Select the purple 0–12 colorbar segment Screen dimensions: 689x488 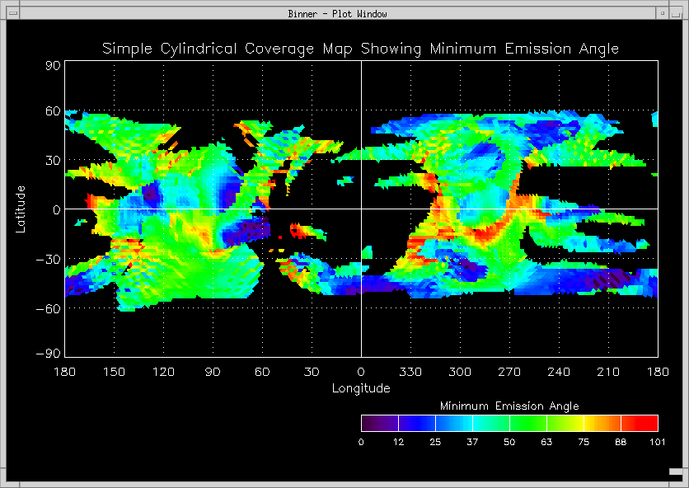click(x=379, y=424)
